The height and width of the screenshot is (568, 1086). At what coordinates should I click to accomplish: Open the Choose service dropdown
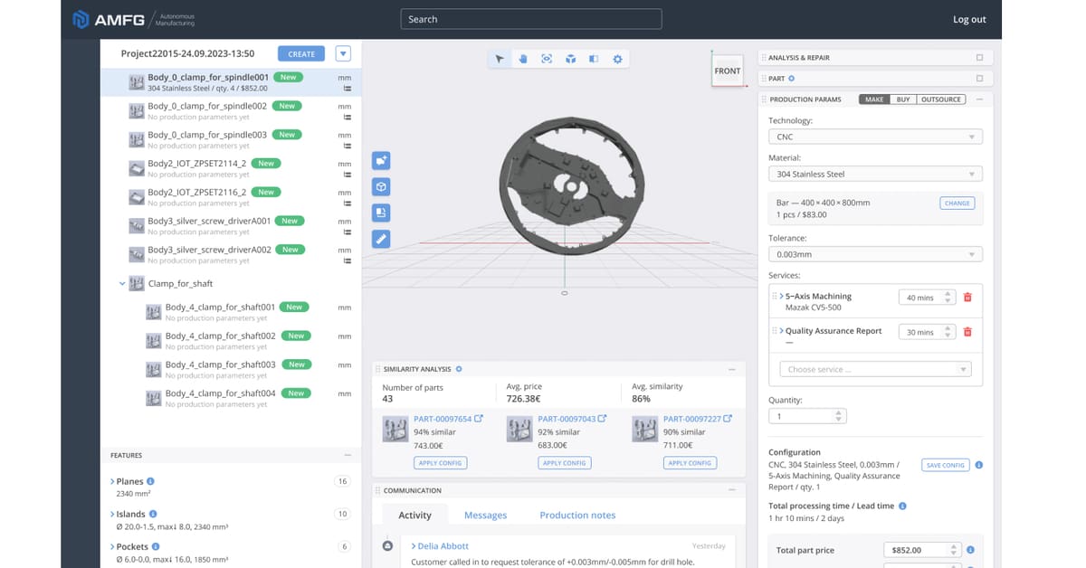[x=875, y=369]
